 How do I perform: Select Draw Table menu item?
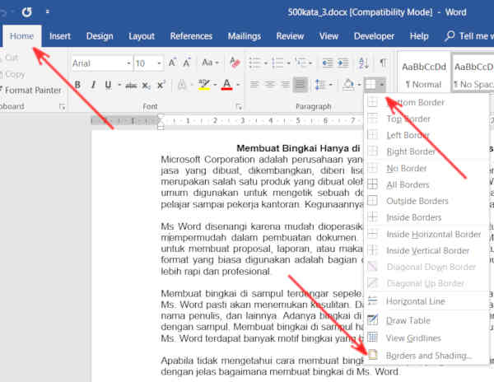click(x=426, y=320)
